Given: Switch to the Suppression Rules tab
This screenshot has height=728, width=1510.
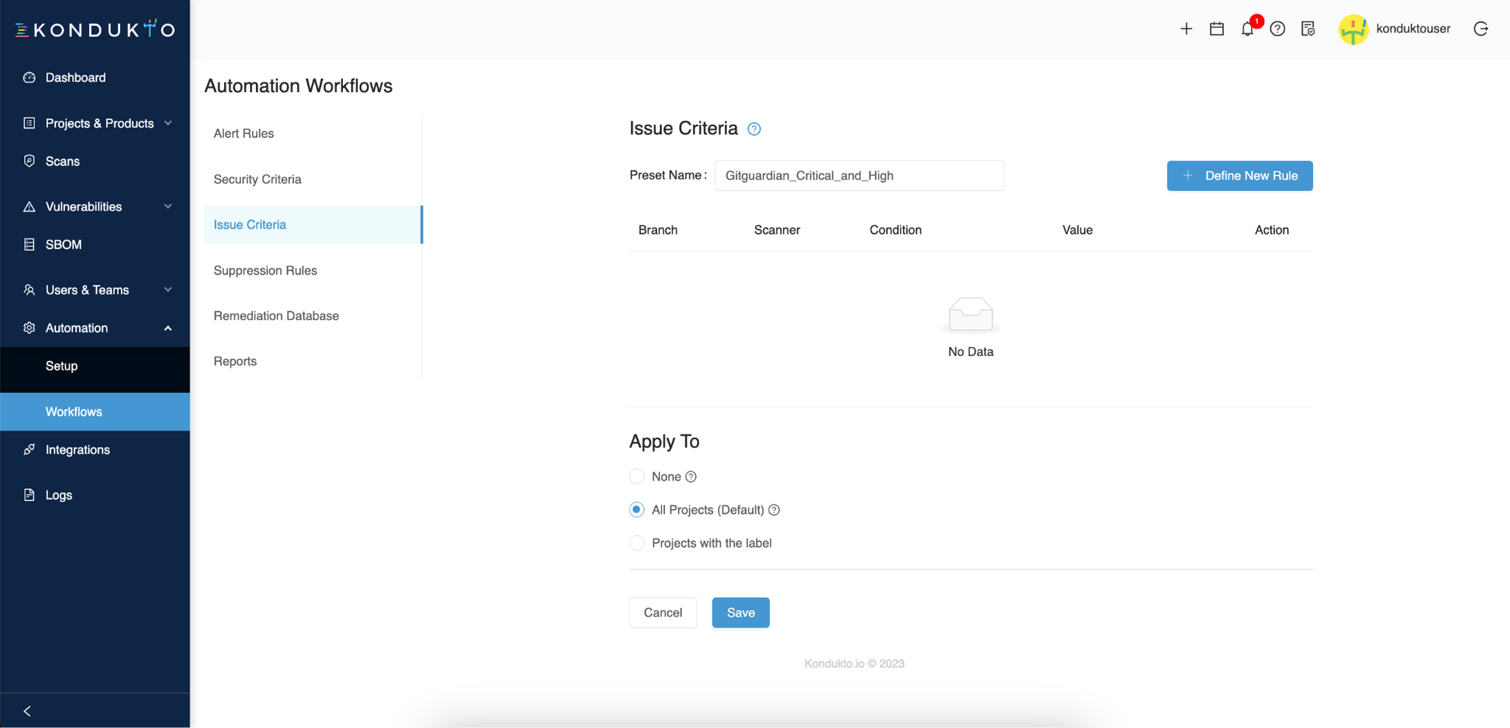Looking at the screenshot, I should [265, 270].
